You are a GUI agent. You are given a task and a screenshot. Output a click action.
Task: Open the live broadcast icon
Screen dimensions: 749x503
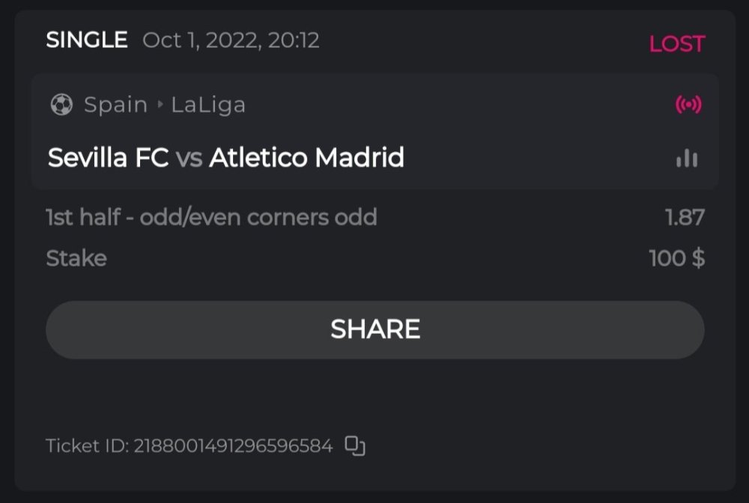(688, 105)
